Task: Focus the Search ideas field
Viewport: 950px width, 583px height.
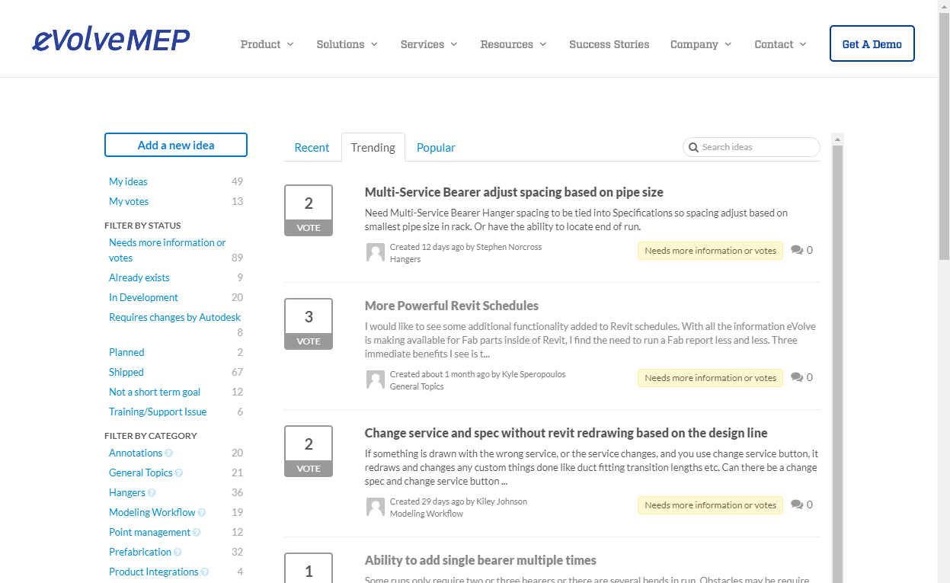Action: 752,147
